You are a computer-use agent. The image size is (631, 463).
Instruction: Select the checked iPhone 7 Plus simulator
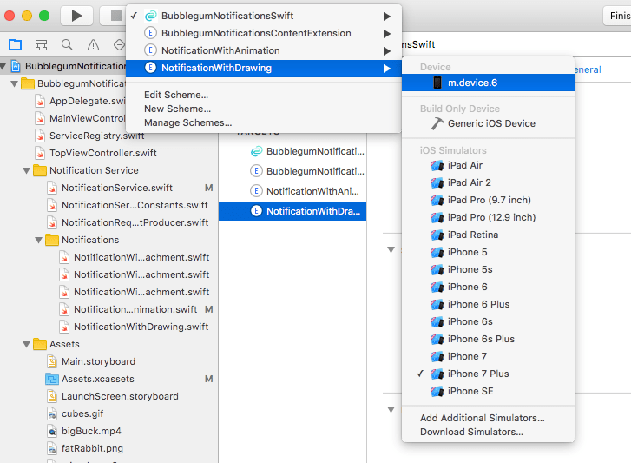pyautogui.click(x=477, y=374)
